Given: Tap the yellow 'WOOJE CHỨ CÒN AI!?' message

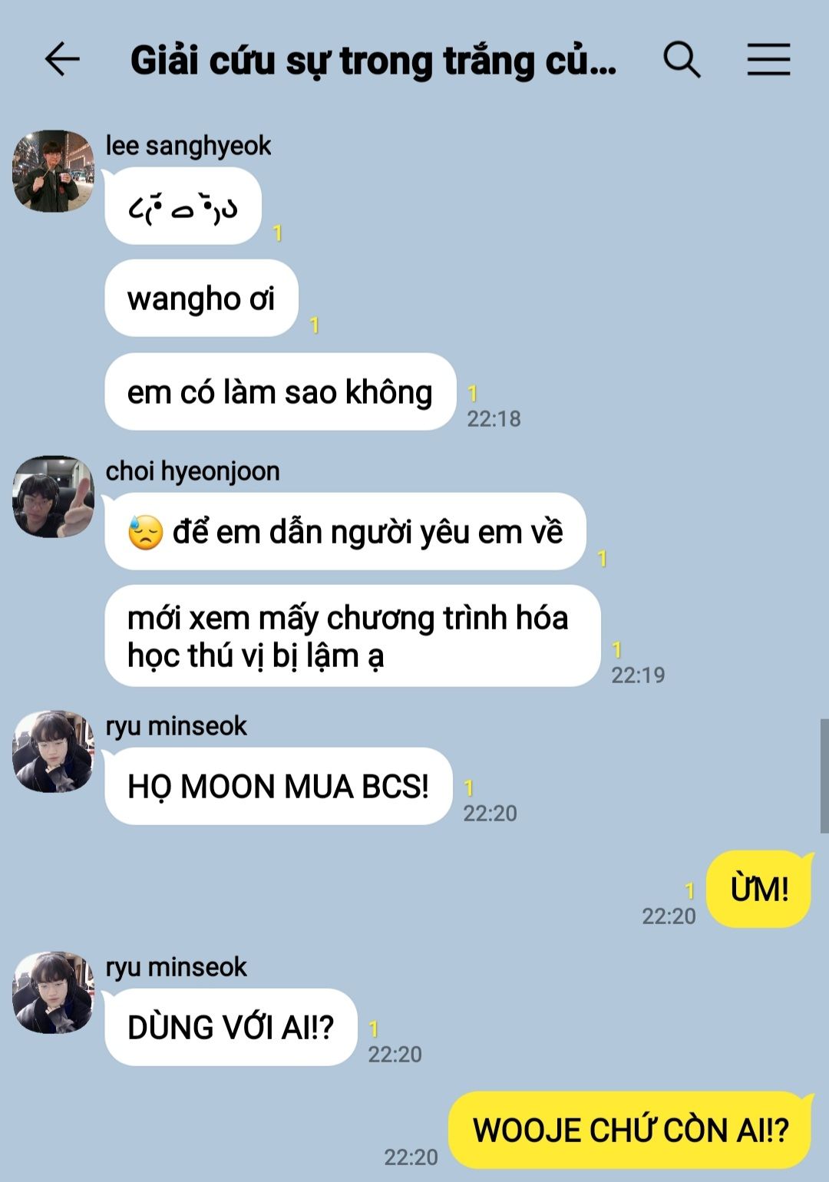Looking at the screenshot, I should pos(630,1130).
